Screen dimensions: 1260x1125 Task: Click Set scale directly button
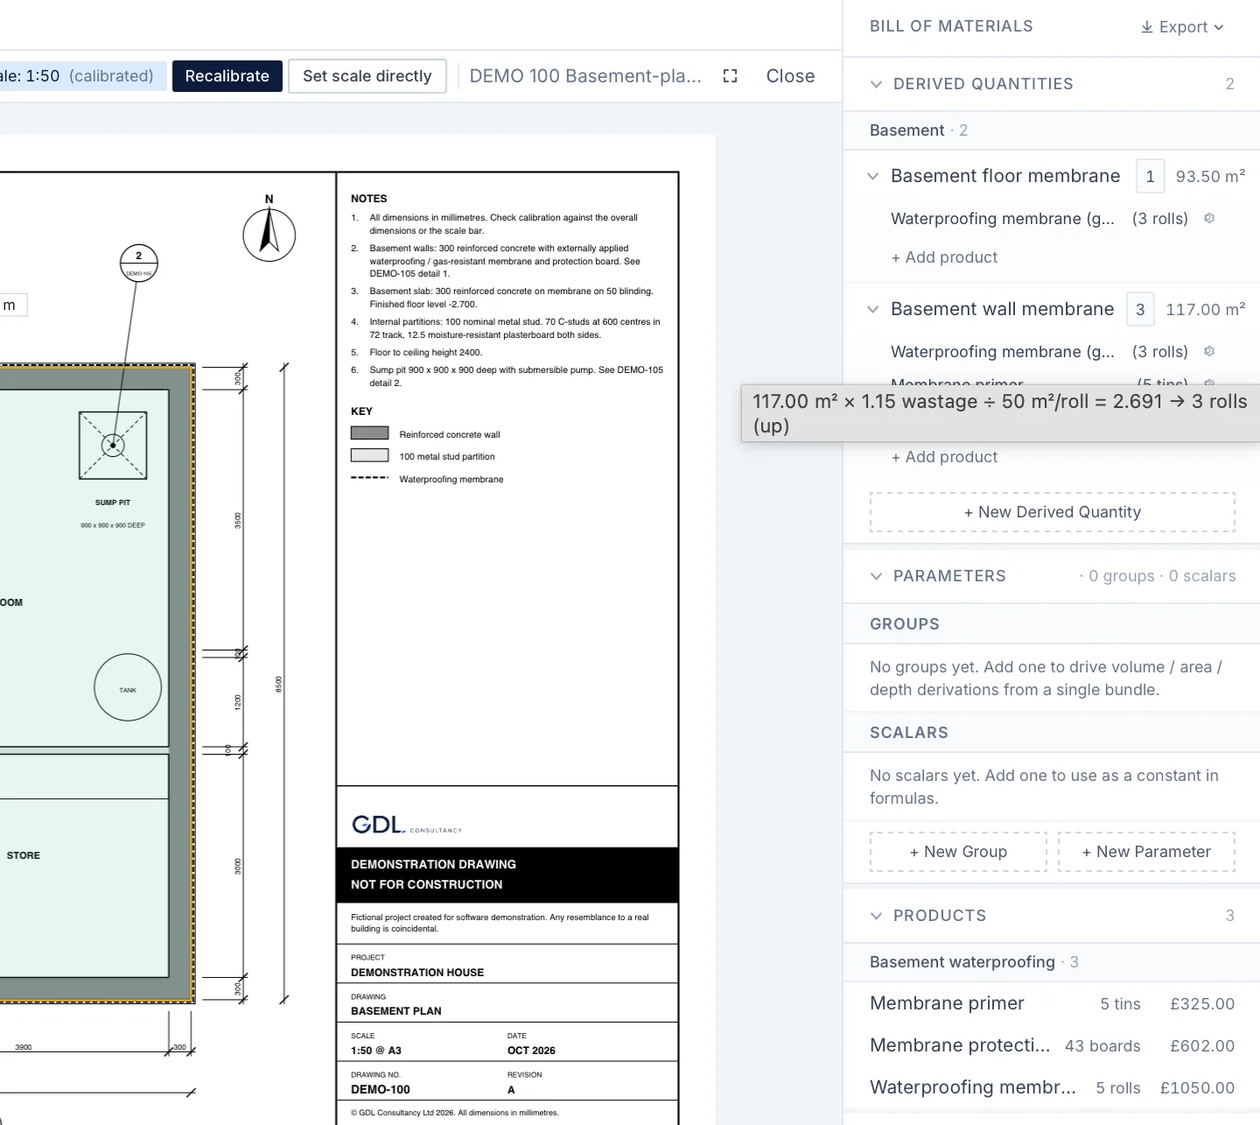(367, 76)
